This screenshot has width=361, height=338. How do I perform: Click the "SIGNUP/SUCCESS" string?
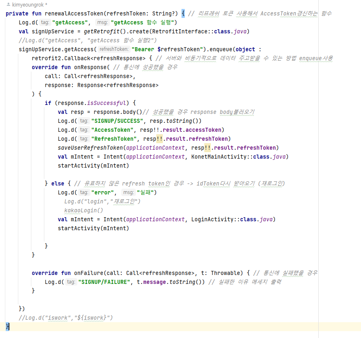point(117,121)
